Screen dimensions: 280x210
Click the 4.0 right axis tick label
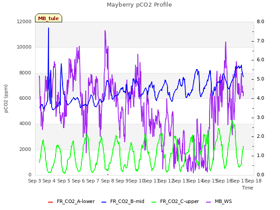[x=260, y=98]
